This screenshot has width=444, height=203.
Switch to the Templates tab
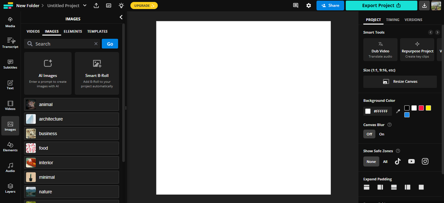pyautogui.click(x=97, y=31)
